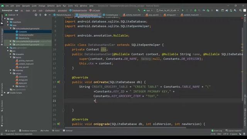Open the Logcat tool window button
This screenshot has width=247, height=139.
click(x=10, y=131)
